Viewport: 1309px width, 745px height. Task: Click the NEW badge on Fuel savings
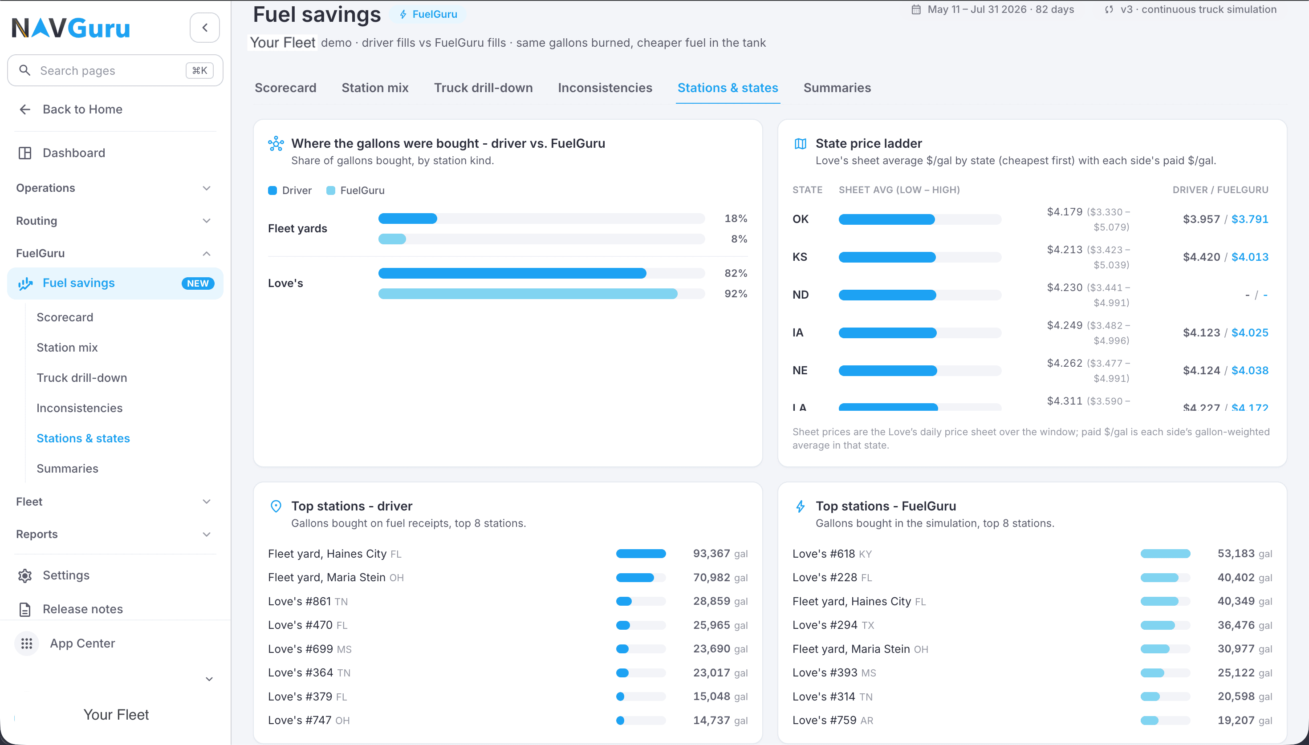[198, 283]
